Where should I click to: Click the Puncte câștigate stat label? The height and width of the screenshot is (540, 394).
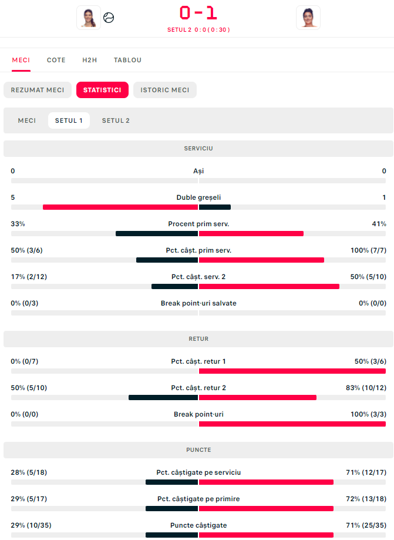198,525
